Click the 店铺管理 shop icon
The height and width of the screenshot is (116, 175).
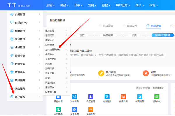pos(12,47)
